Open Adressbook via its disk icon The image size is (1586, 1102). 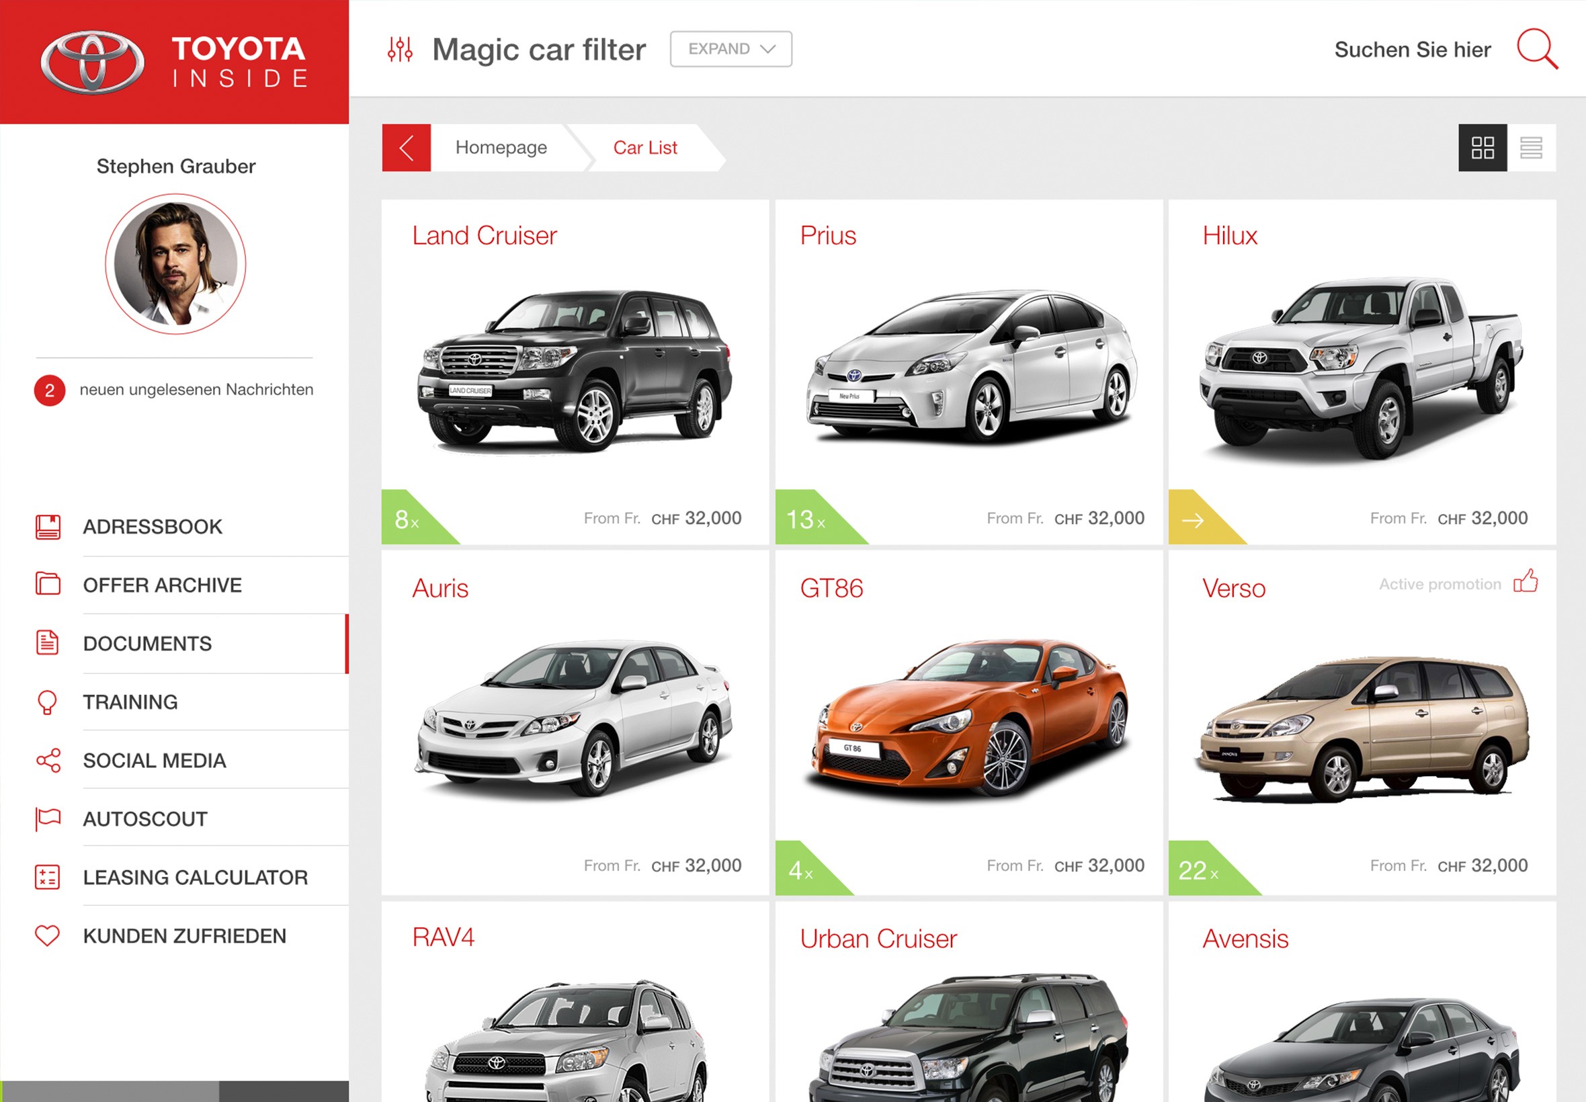48,527
